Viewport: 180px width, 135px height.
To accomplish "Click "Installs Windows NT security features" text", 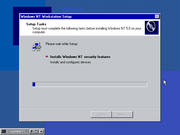I will click(80, 57).
